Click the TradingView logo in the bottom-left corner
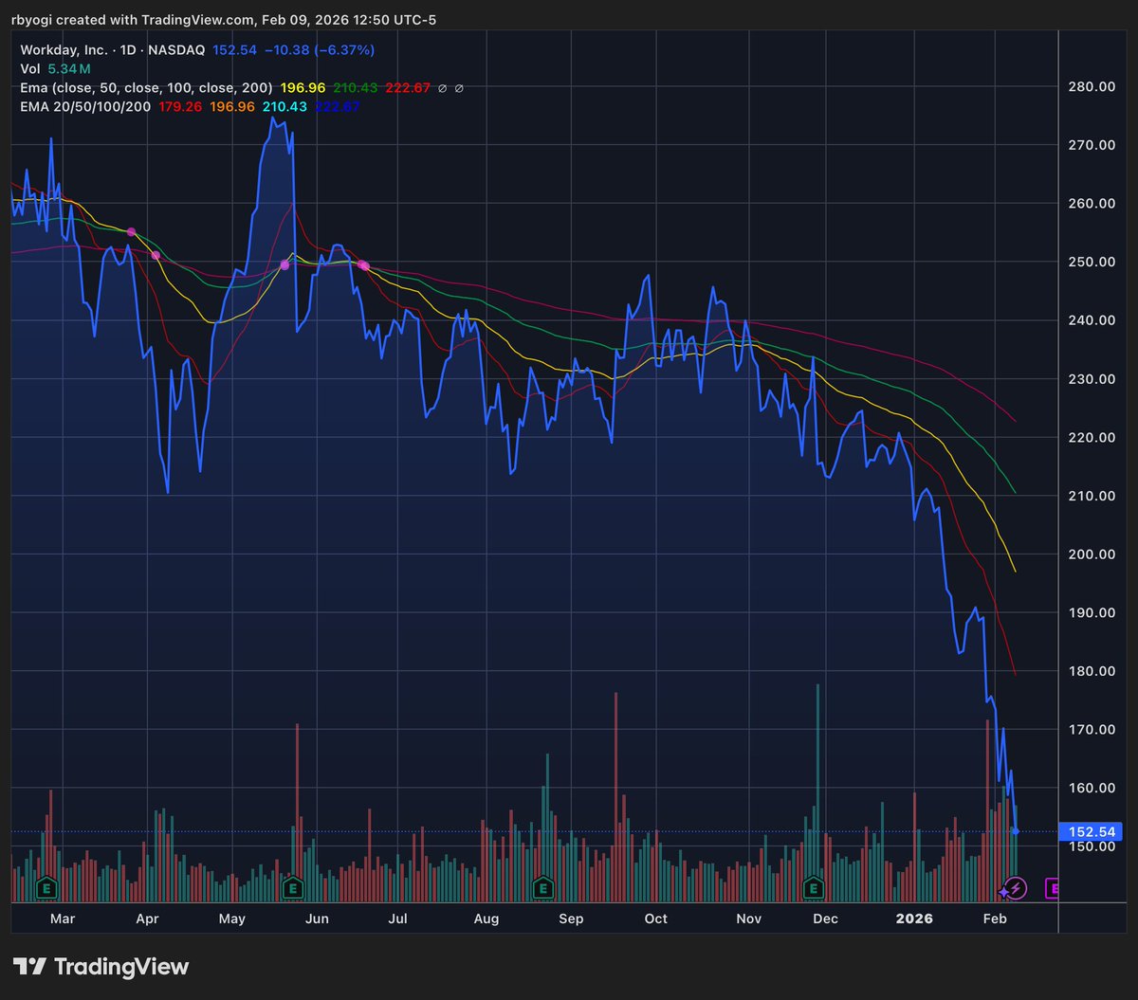The height and width of the screenshot is (1000, 1138). (x=100, y=967)
